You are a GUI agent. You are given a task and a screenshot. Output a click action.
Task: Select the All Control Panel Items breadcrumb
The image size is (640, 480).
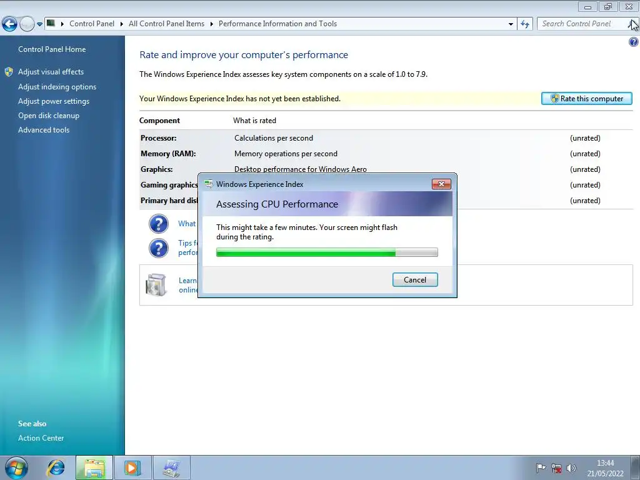point(166,24)
